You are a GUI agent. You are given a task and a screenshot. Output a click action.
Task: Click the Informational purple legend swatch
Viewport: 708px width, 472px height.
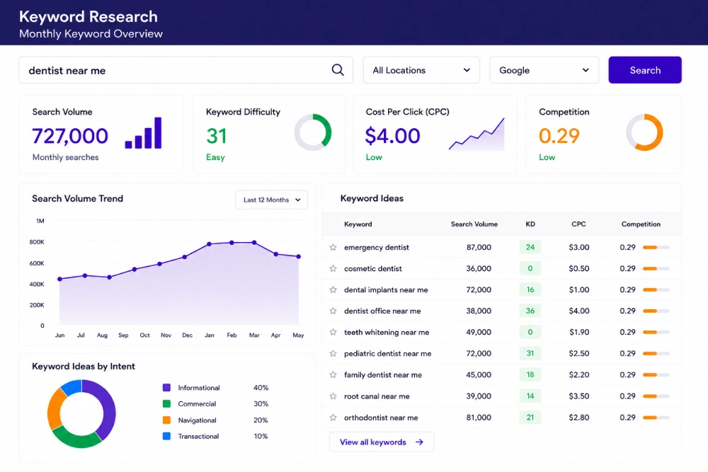click(166, 388)
